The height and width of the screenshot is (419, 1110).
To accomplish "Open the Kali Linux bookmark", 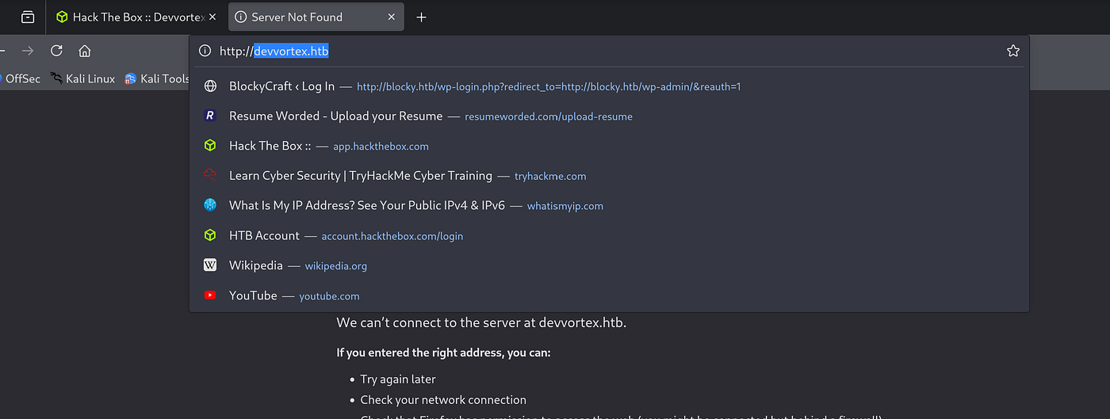I will 82,78.
